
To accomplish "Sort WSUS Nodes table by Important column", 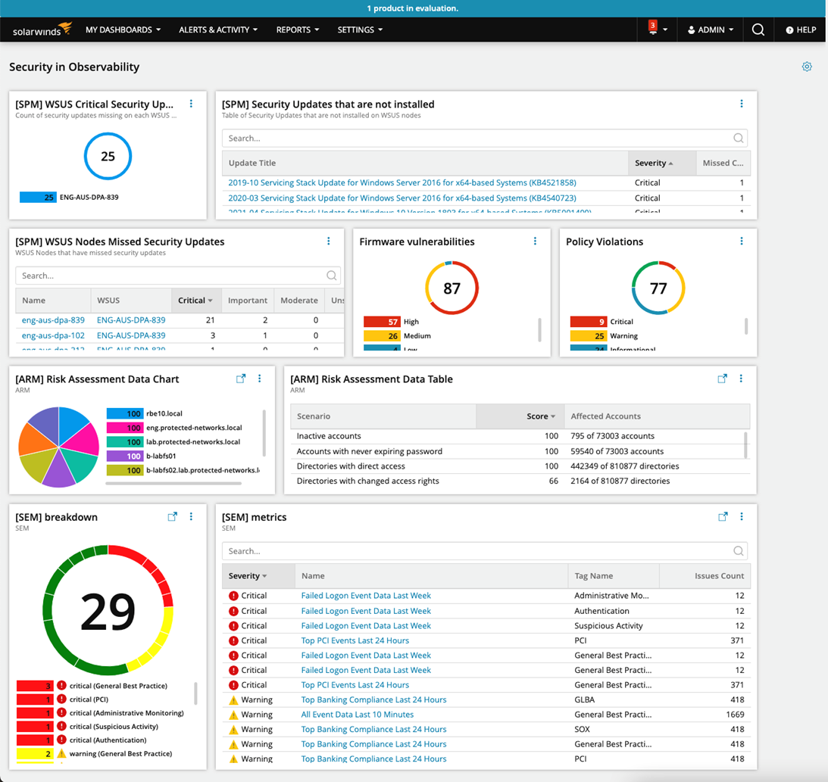I will (x=248, y=301).
